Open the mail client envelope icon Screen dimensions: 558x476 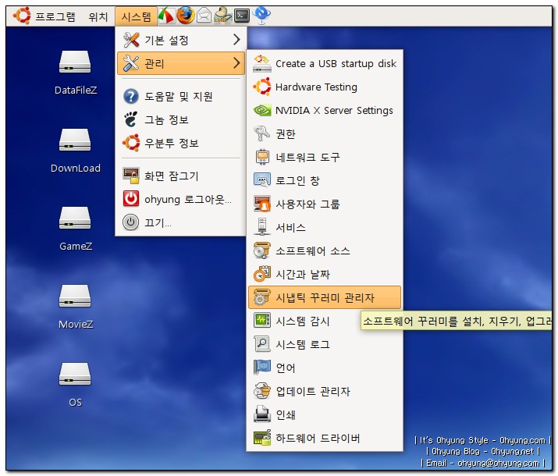point(204,16)
